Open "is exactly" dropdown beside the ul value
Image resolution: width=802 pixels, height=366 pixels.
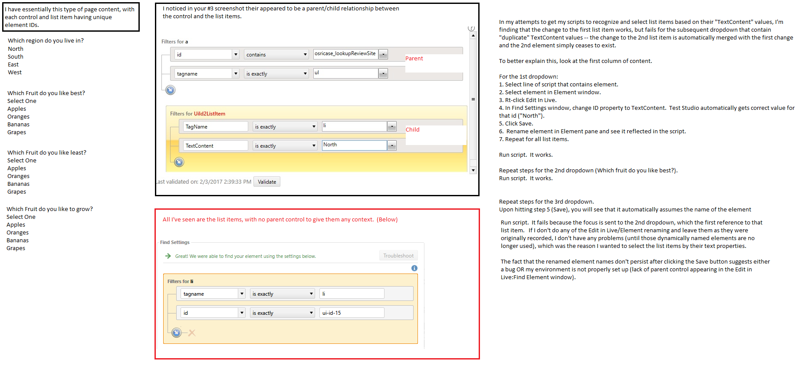[276, 73]
